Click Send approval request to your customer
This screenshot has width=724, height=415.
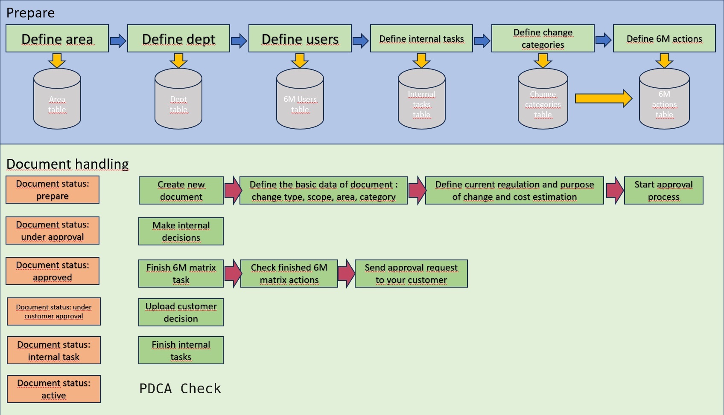tap(411, 274)
